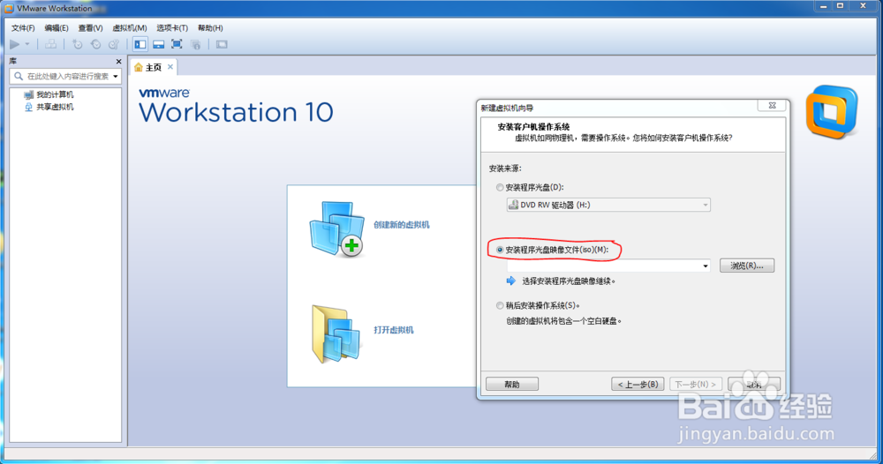This screenshot has width=883, height=464.
Task: Click the 创建新的虚拟机 link
Action: coord(402,225)
